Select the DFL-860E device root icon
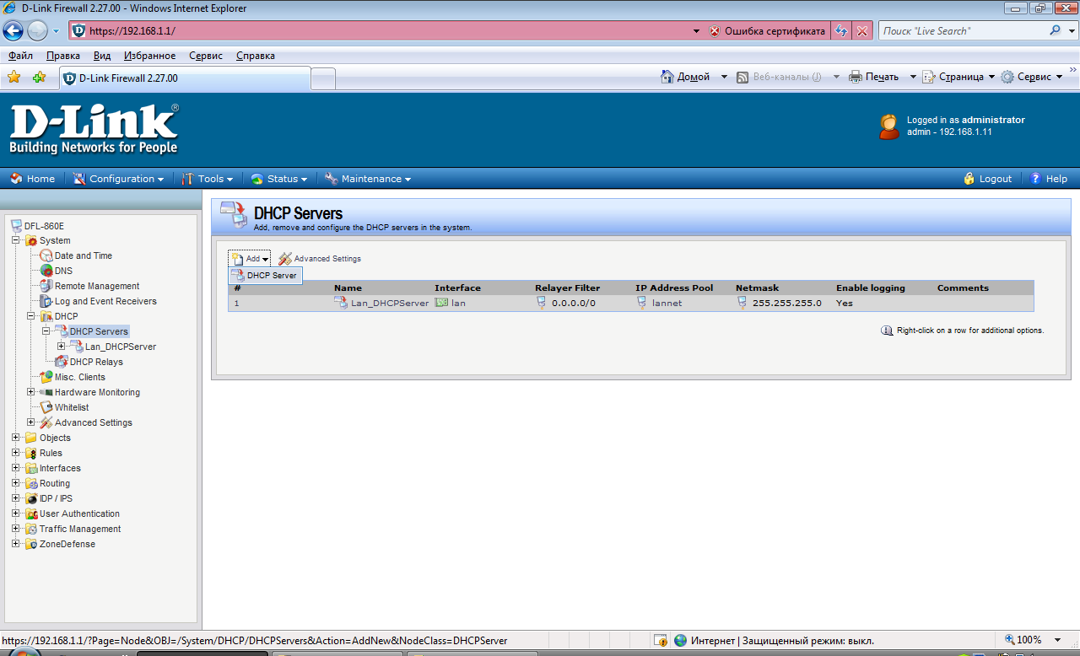Image resolution: width=1080 pixels, height=656 pixels. click(16, 225)
